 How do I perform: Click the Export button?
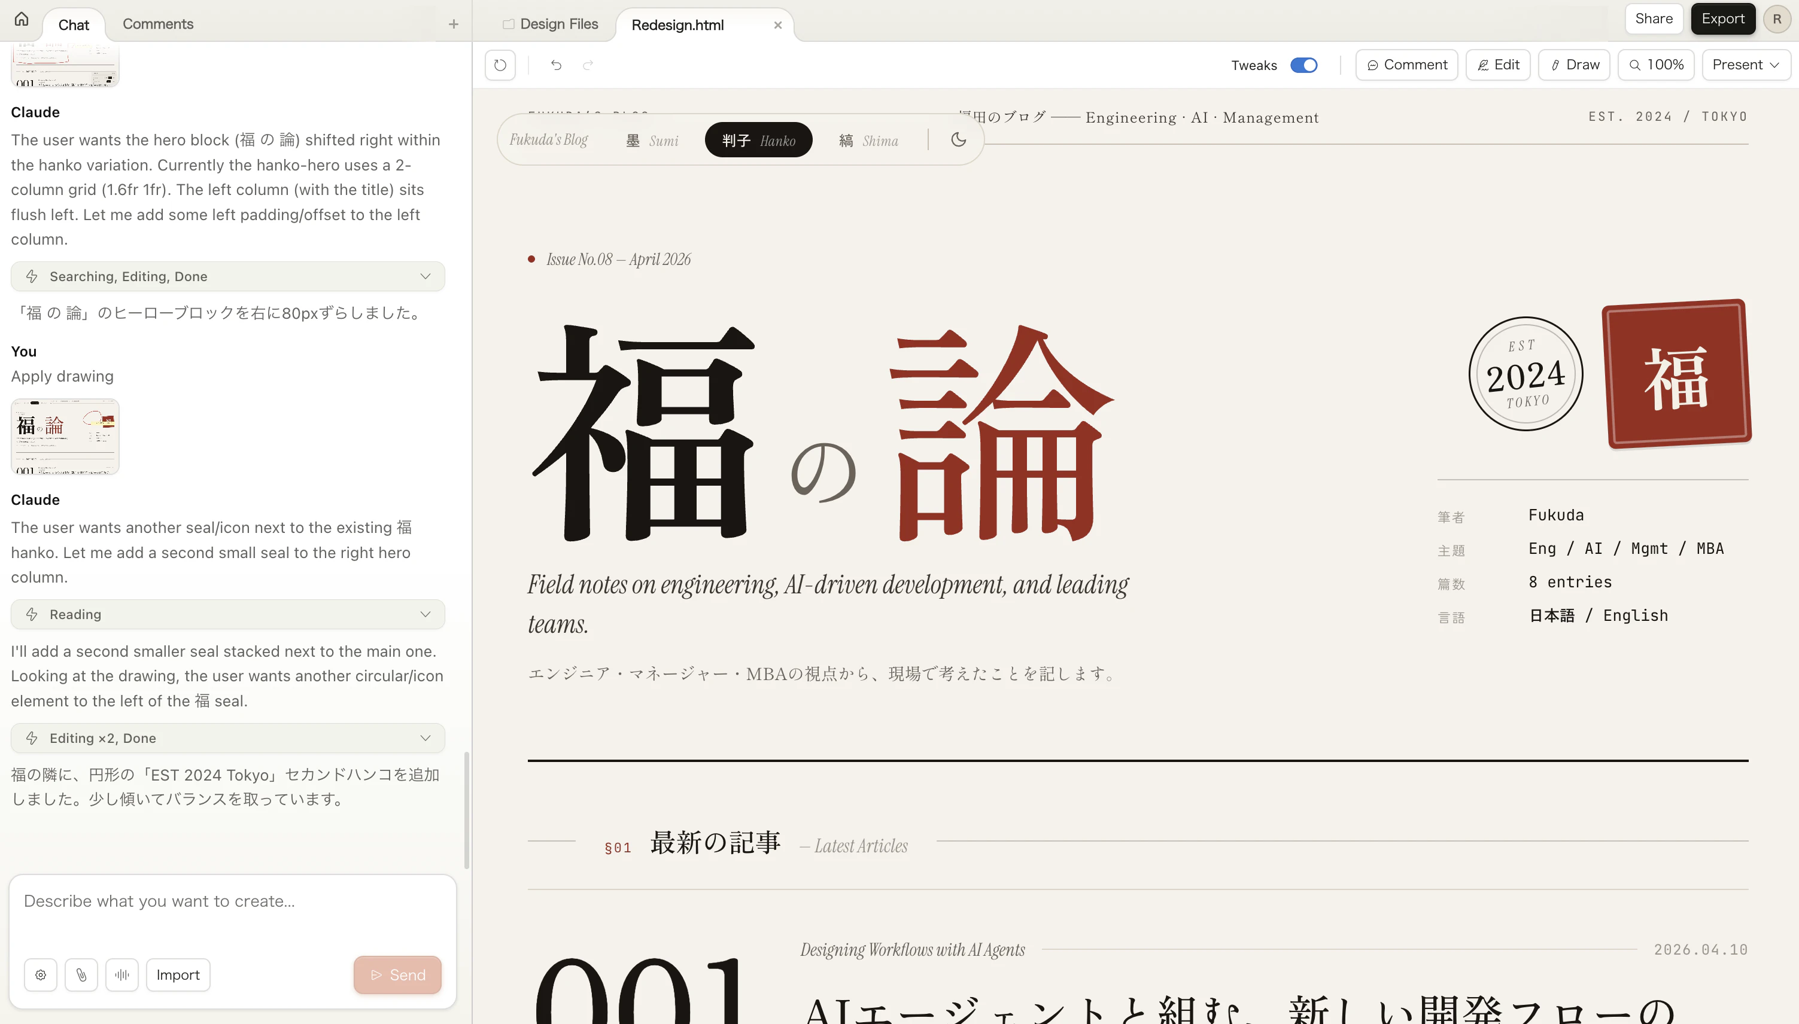click(1723, 19)
